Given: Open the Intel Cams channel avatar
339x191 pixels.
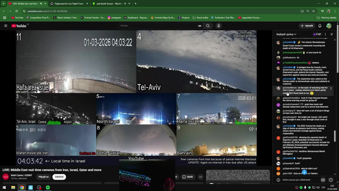Looking at the screenshot, I should click(x=6, y=177).
